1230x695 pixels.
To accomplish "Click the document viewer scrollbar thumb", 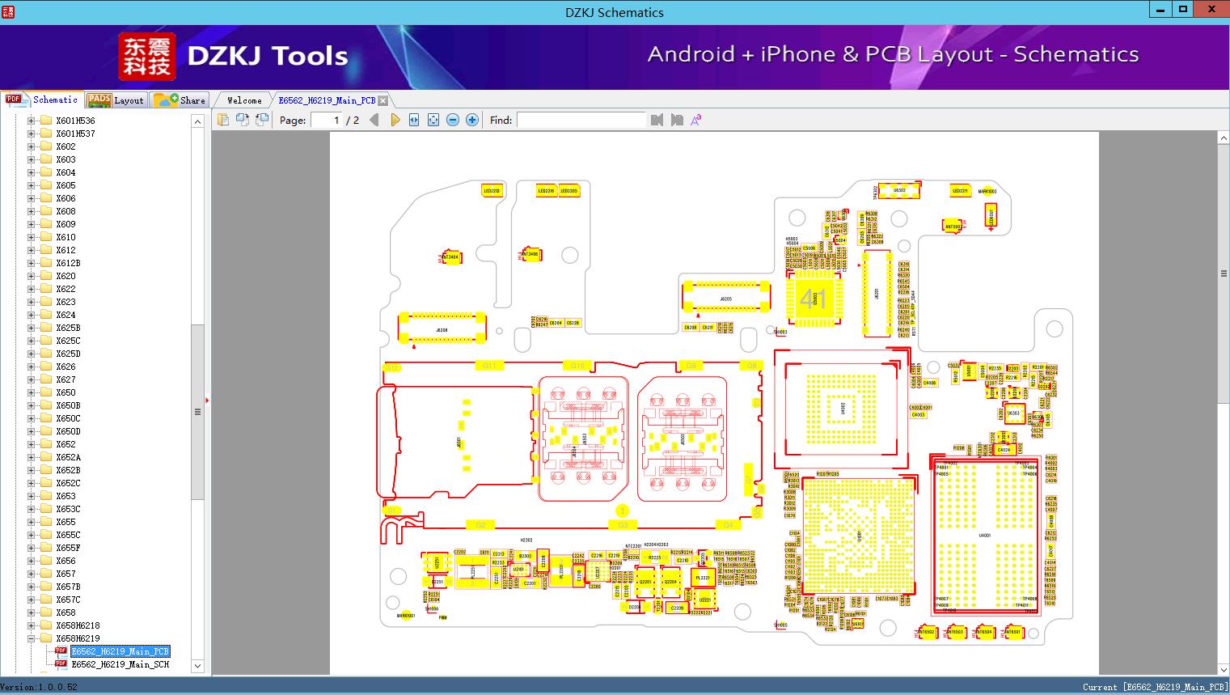I will click(1223, 273).
